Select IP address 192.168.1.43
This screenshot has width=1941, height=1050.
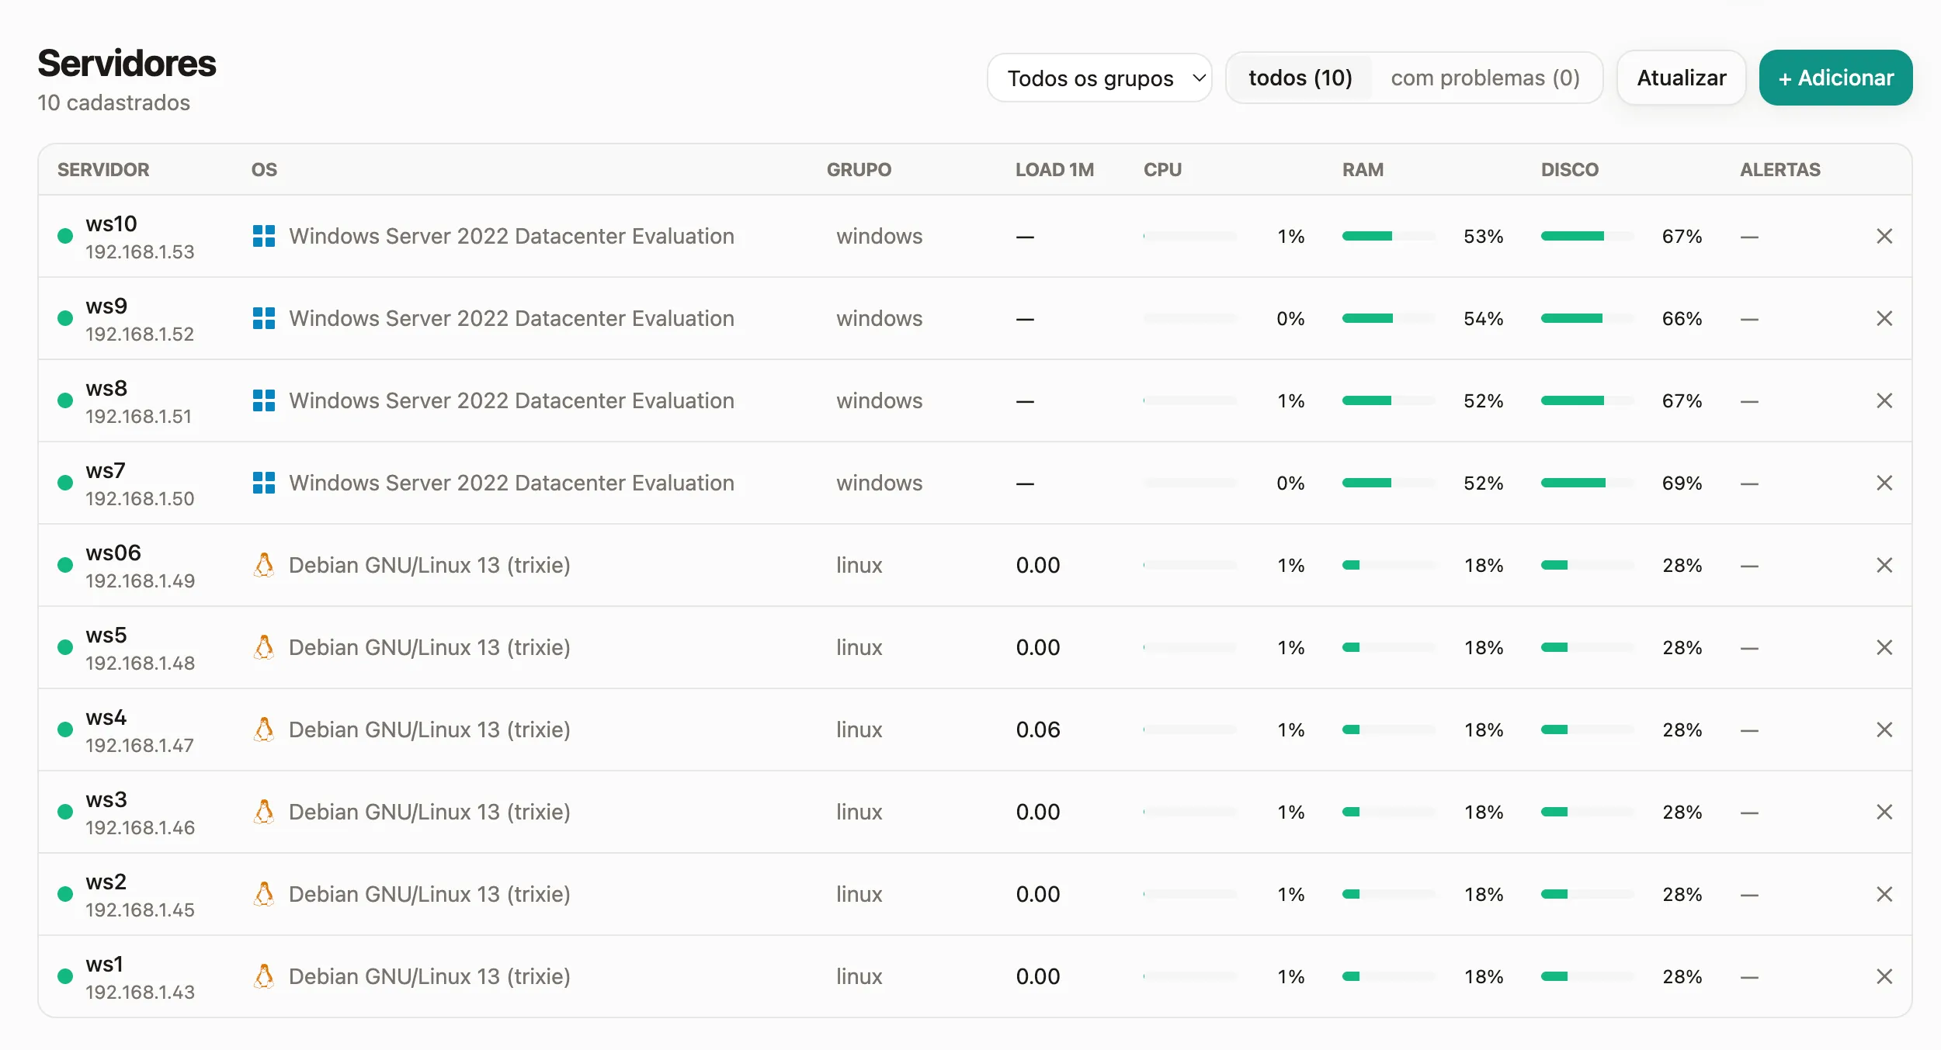tap(140, 992)
